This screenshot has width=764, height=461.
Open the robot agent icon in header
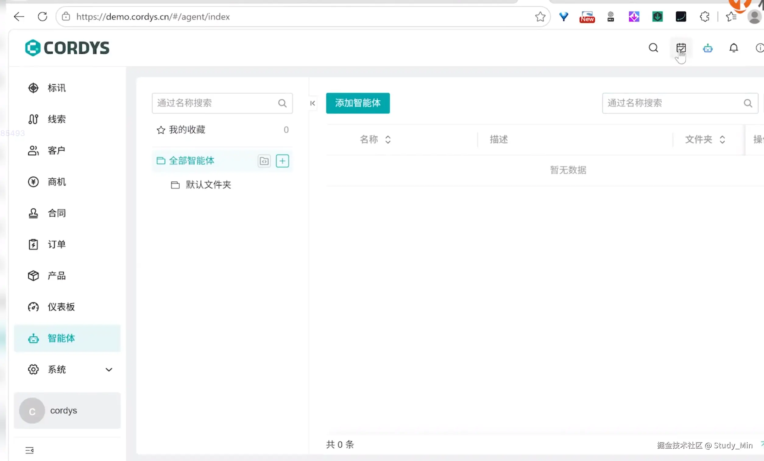coord(708,48)
